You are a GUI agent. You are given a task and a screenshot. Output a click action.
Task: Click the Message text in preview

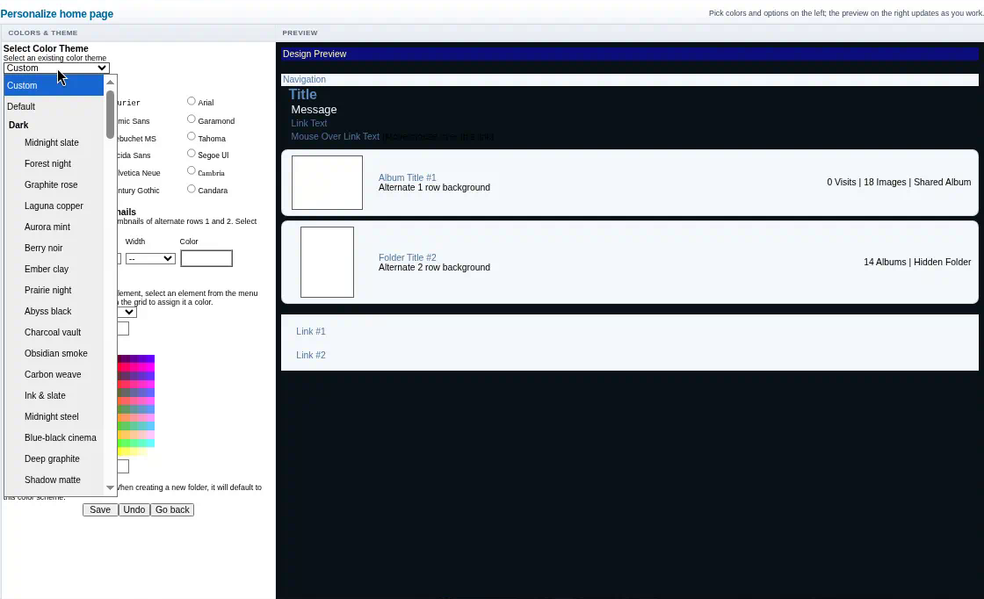[x=314, y=110]
